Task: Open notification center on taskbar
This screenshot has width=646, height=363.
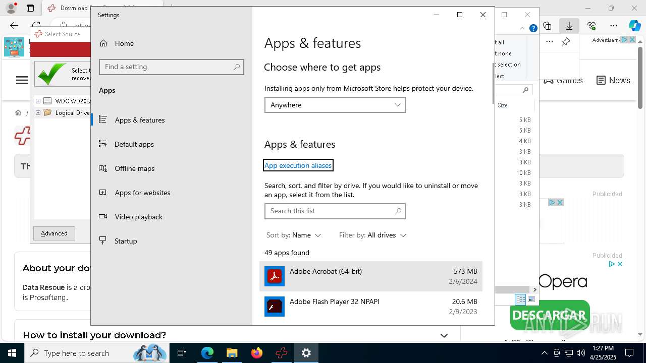Action: pos(629,353)
